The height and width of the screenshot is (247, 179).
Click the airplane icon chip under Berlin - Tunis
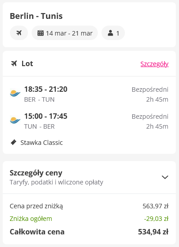click(x=19, y=33)
